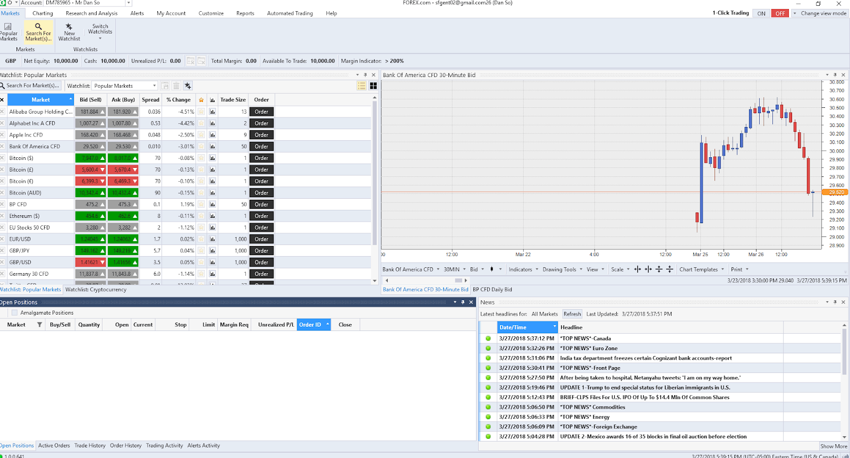Click Order button for GBP/USD
This screenshot has height=458, width=850.
coord(261,262)
